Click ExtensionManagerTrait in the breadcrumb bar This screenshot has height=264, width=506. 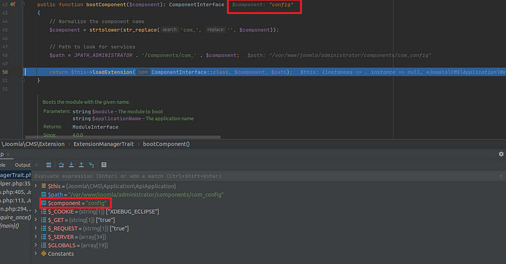[x=104, y=144]
